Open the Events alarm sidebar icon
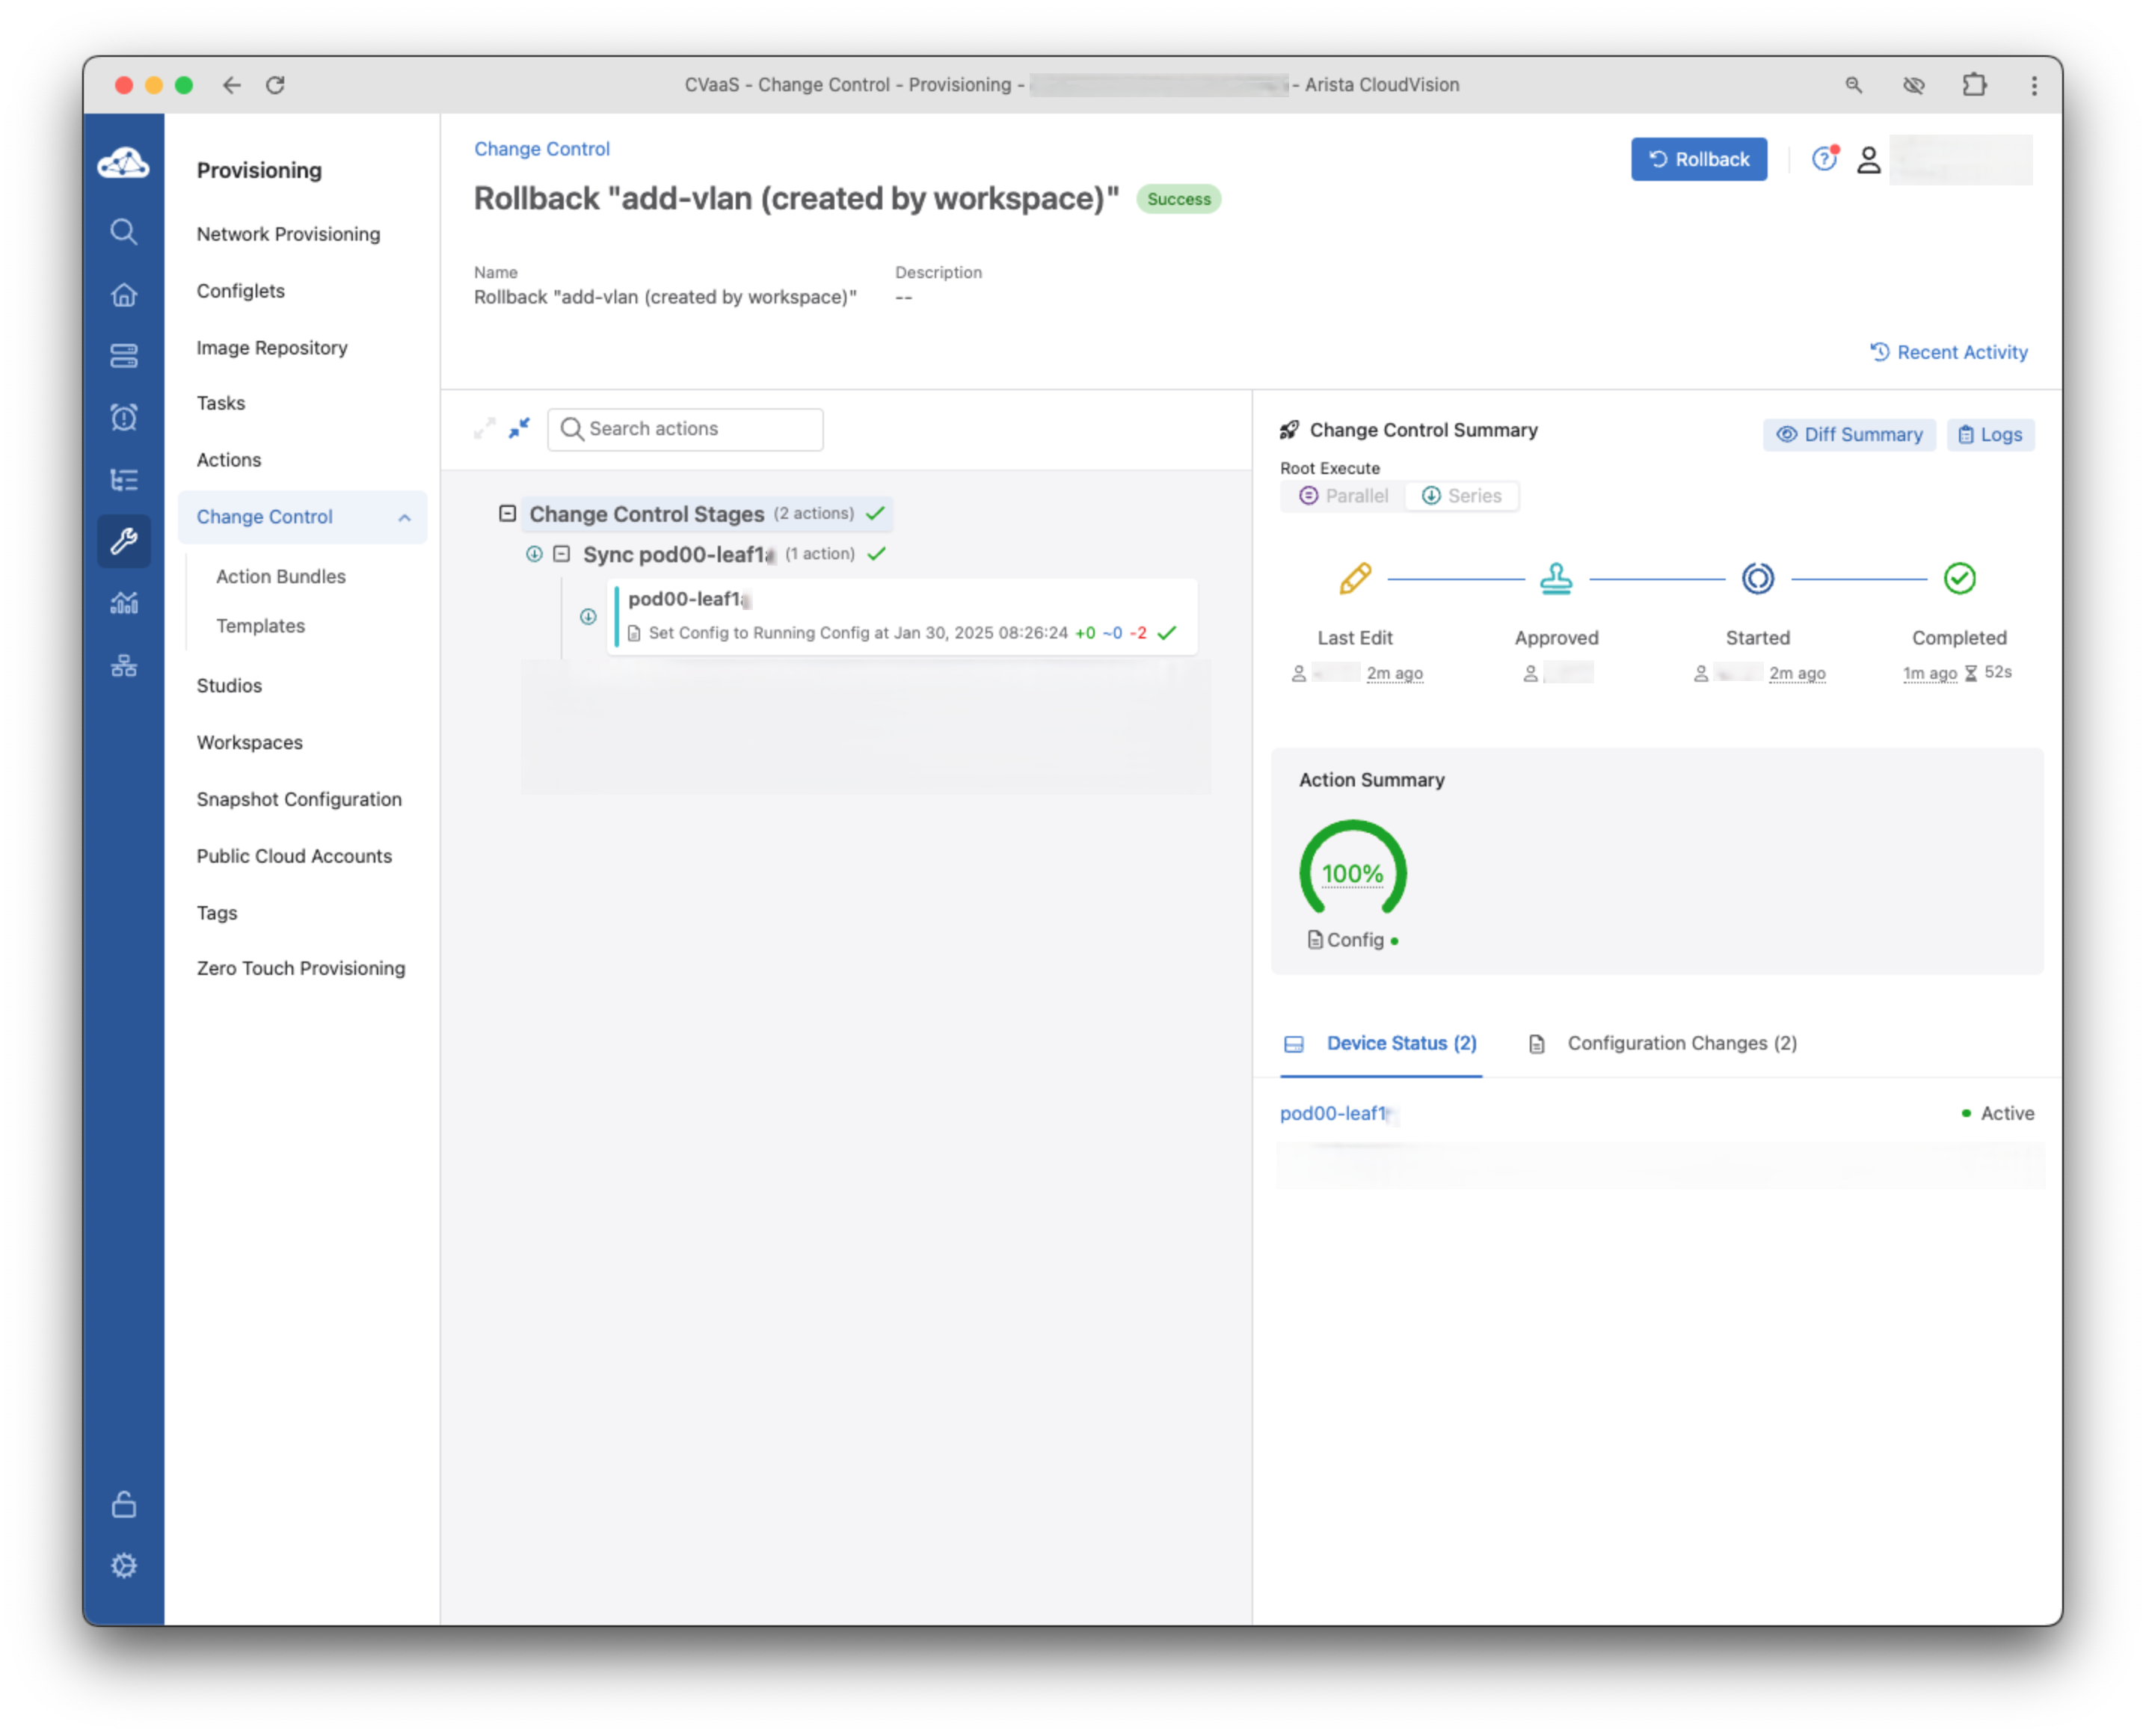The image size is (2146, 1736). click(x=123, y=417)
